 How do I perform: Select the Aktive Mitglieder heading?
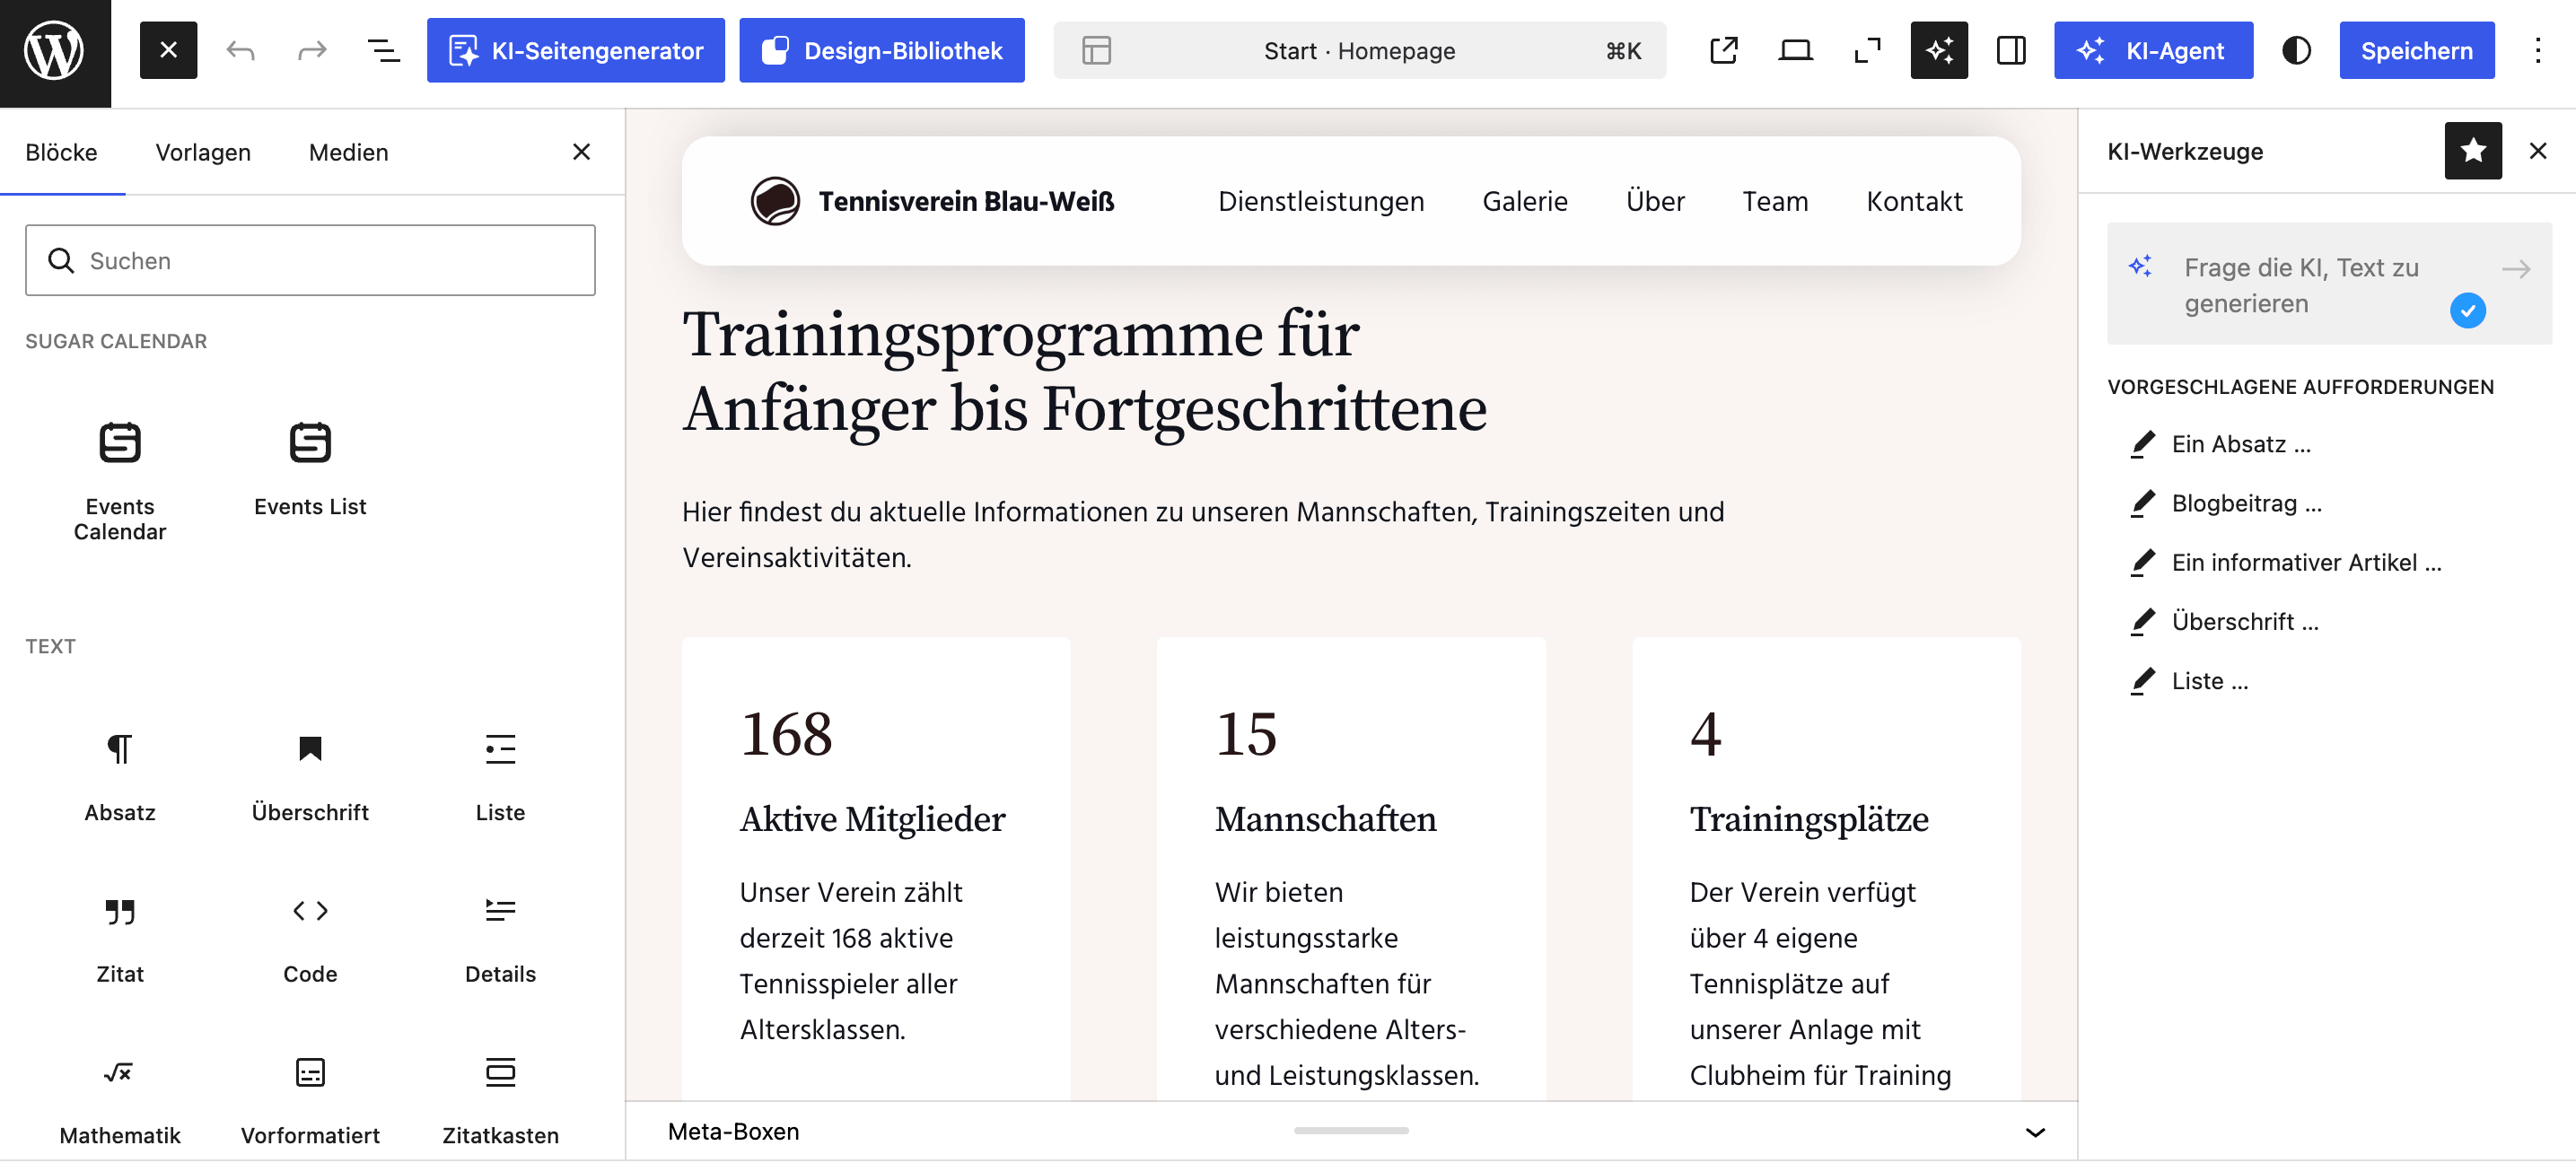click(x=872, y=819)
